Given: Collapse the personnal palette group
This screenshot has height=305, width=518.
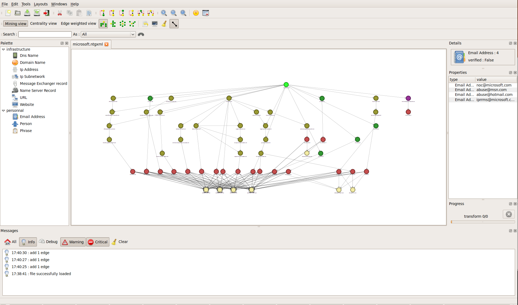Looking at the screenshot, I should (x=4, y=110).
